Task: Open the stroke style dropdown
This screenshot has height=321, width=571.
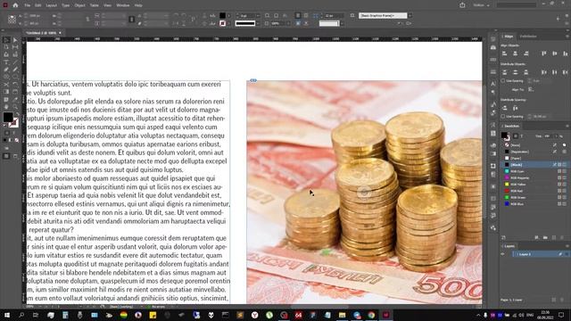Action: (258, 24)
